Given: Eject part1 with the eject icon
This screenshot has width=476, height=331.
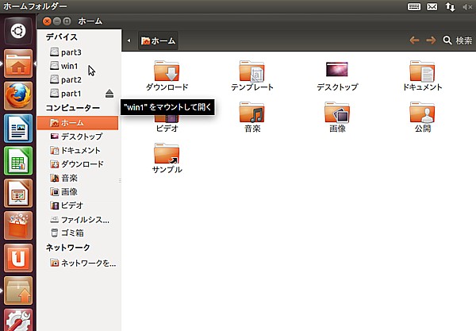Looking at the screenshot, I should click(109, 94).
